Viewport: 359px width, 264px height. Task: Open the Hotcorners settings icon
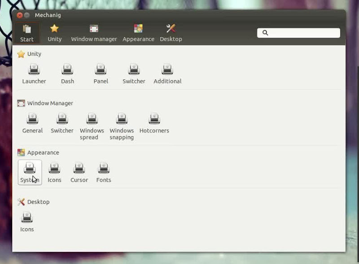tap(154, 123)
